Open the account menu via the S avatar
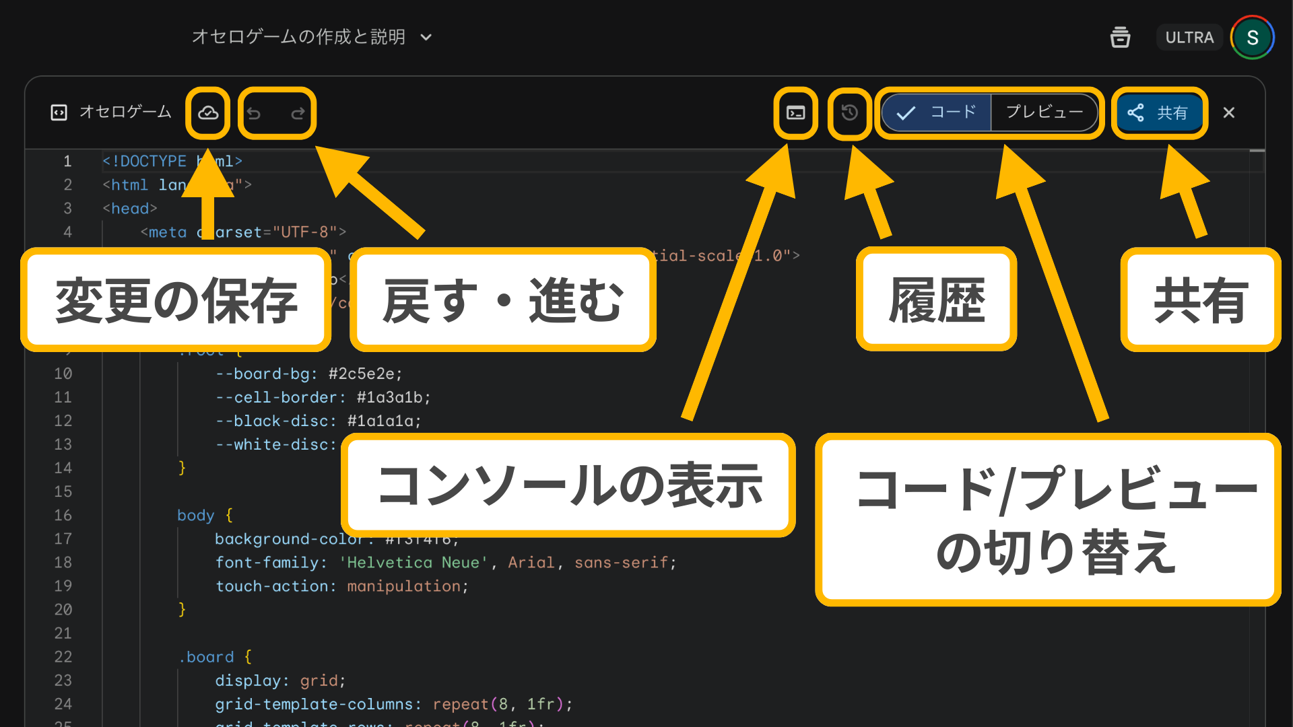Image resolution: width=1293 pixels, height=727 pixels. (x=1252, y=37)
